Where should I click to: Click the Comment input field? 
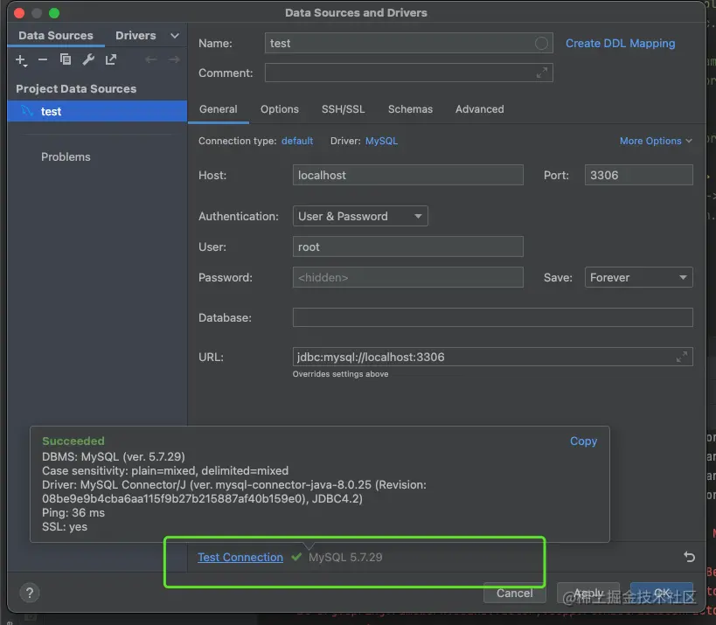pyautogui.click(x=408, y=73)
